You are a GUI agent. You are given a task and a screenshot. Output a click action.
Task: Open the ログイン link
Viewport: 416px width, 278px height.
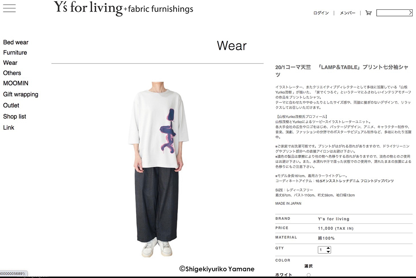(321, 13)
